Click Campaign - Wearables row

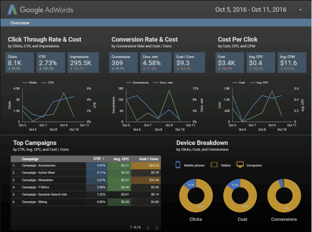pos(86,180)
